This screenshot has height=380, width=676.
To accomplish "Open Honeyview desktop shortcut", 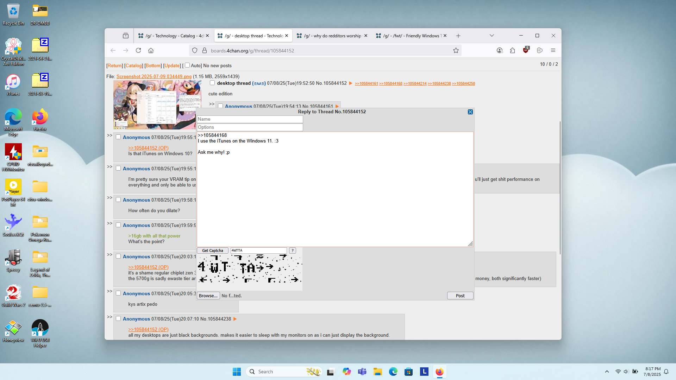I will (x=13, y=331).
